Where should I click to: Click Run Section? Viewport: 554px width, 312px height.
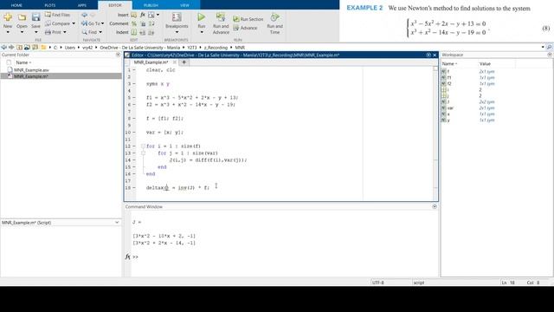click(x=248, y=19)
